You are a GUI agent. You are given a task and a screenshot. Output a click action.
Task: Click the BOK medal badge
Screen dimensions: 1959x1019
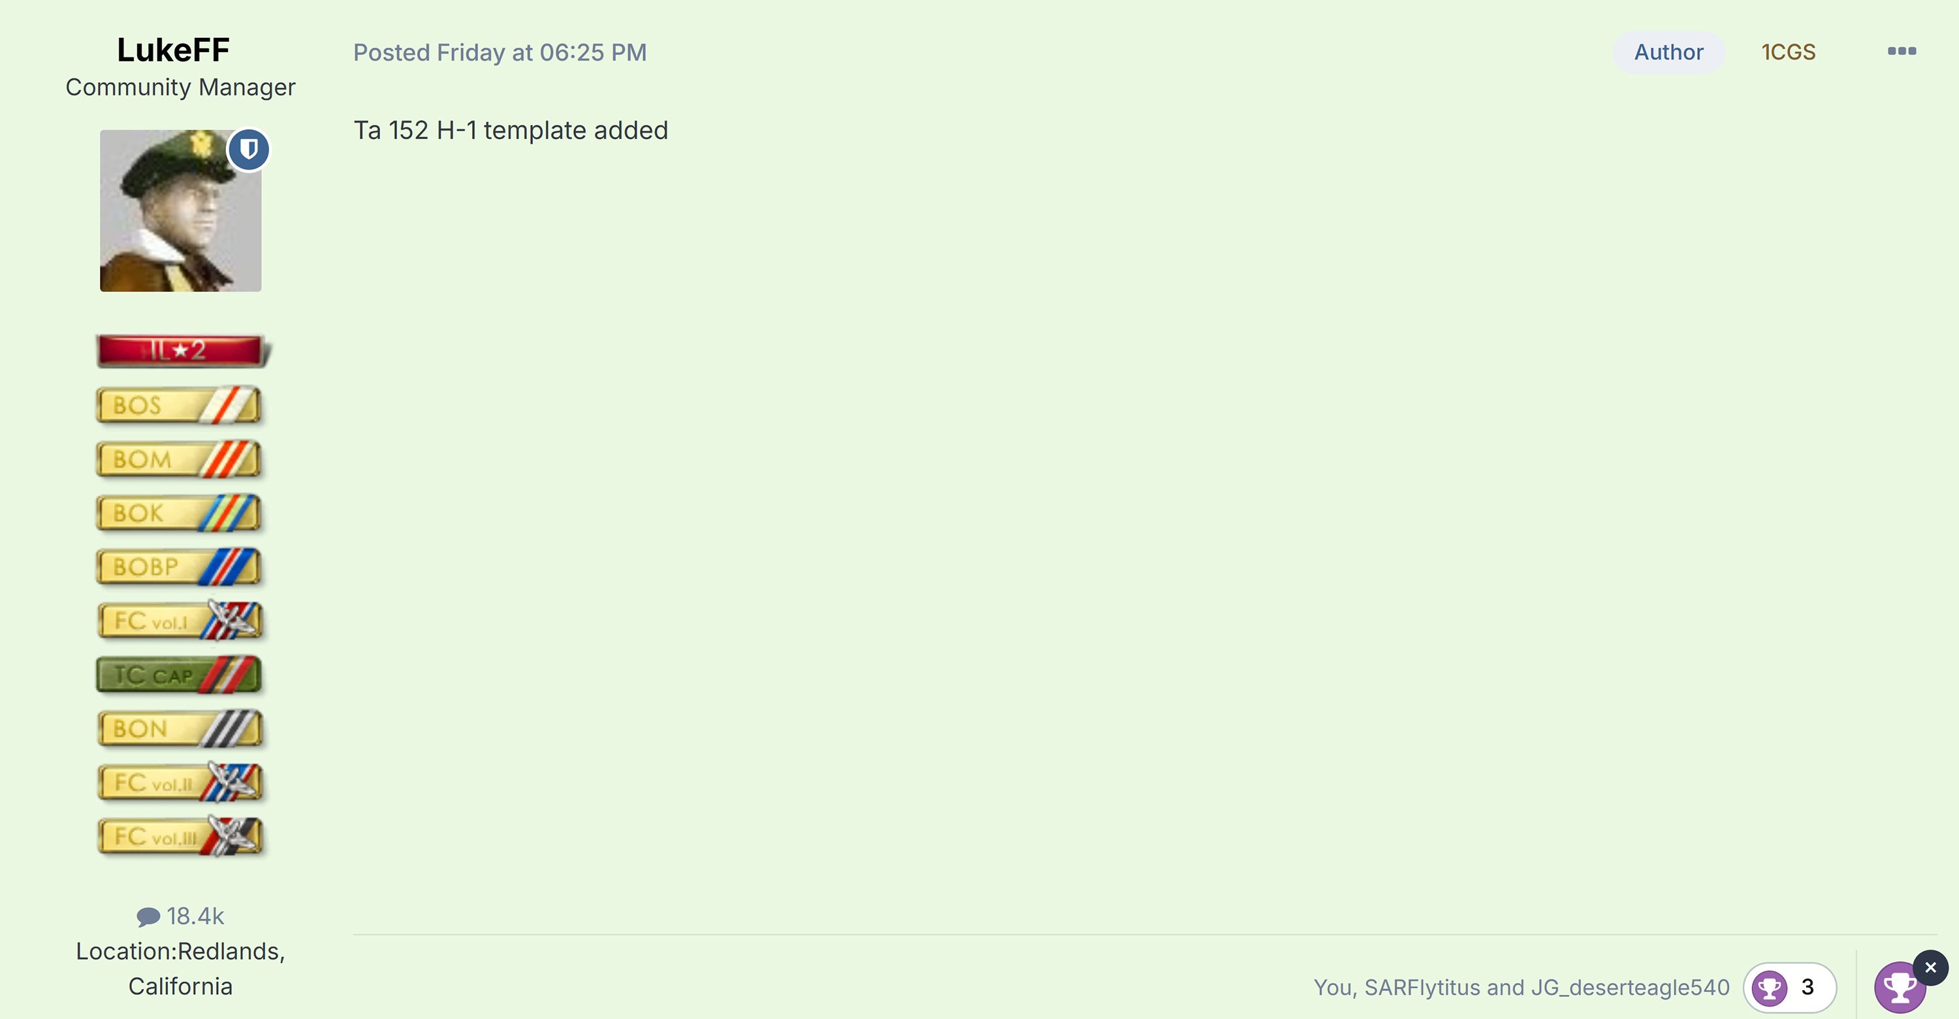180,512
